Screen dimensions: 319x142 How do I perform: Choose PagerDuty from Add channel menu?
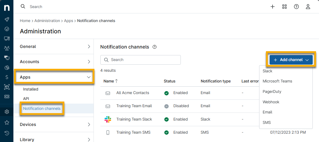coord(272,92)
